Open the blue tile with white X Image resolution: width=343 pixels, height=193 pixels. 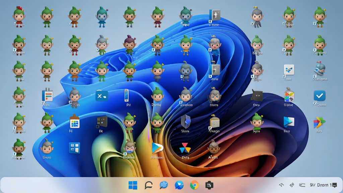pos(102,96)
